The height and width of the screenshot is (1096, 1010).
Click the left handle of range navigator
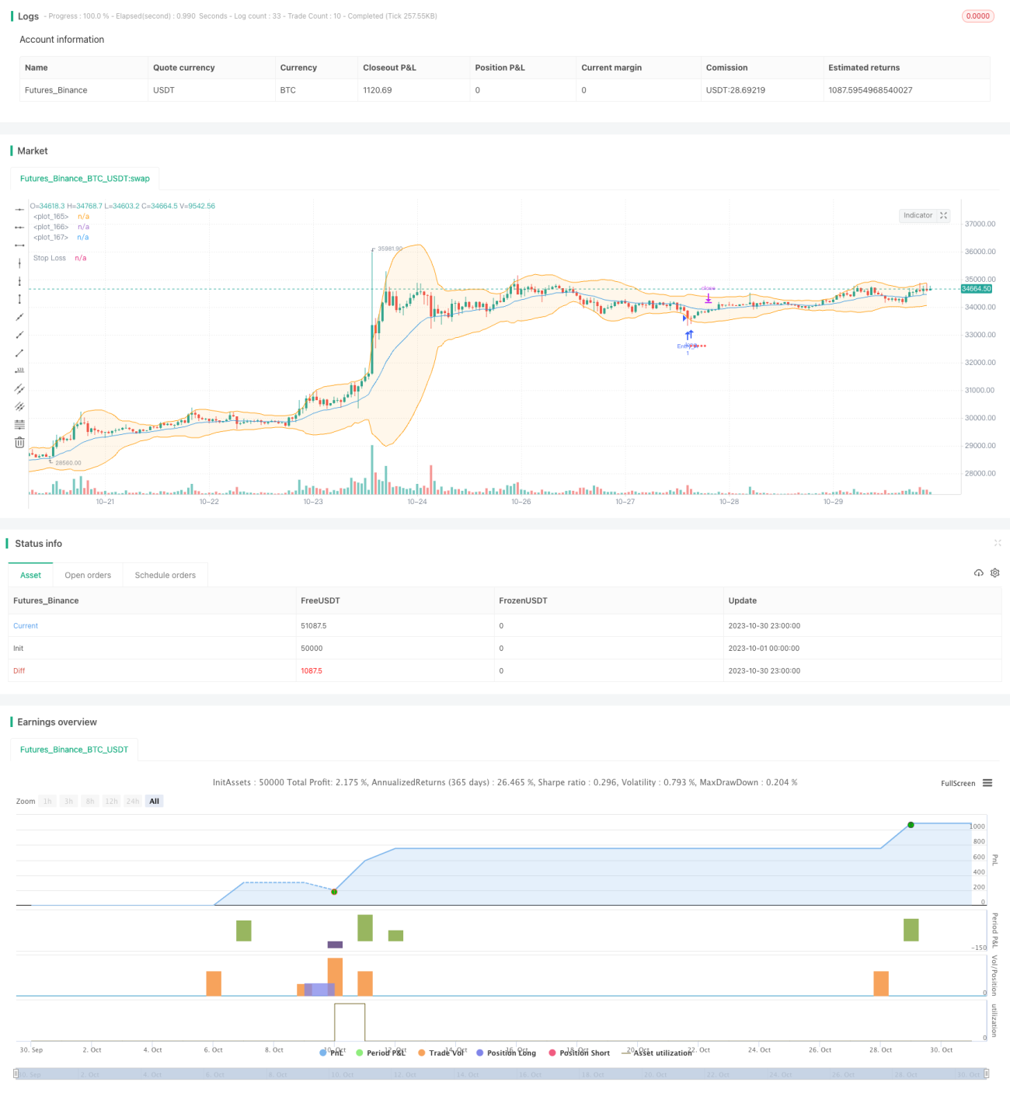coord(16,1073)
